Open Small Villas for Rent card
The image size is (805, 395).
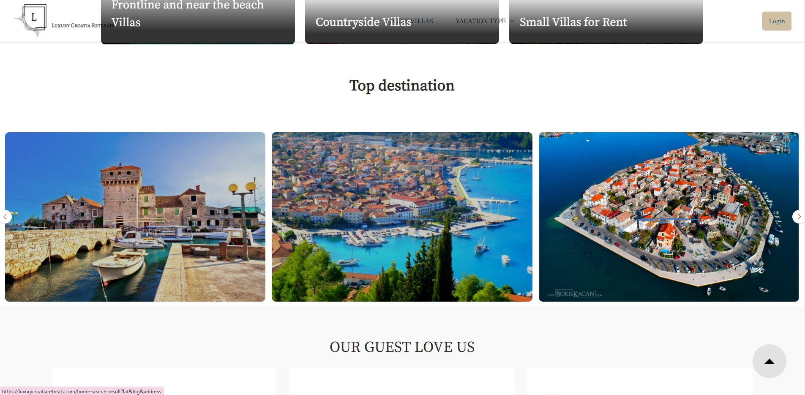pyautogui.click(x=606, y=21)
